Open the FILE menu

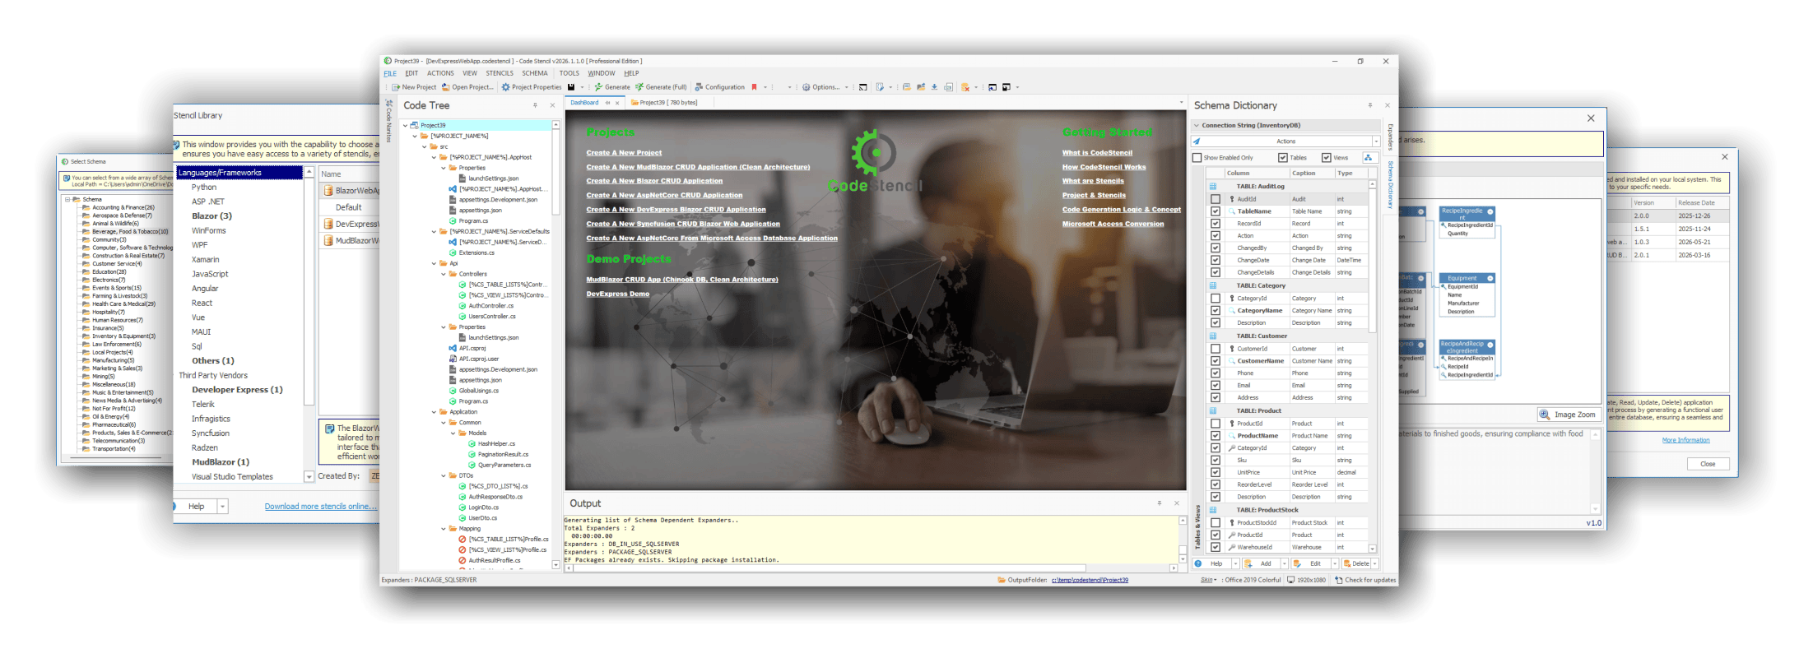[390, 73]
